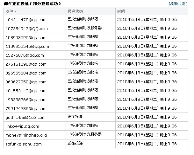Click recipient linkc@vip.qq.com
This screenshot has height=155, width=194.
click(22, 126)
